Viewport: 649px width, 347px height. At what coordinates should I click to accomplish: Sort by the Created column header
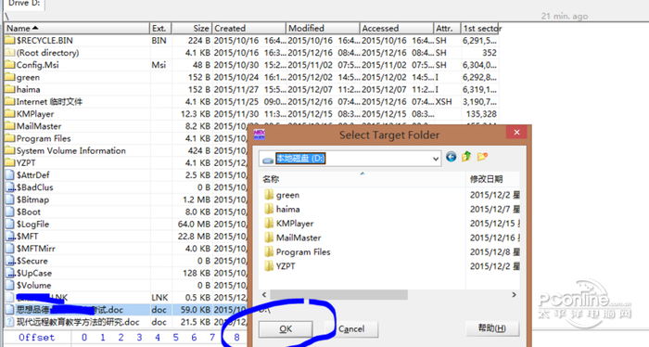[x=249, y=28]
